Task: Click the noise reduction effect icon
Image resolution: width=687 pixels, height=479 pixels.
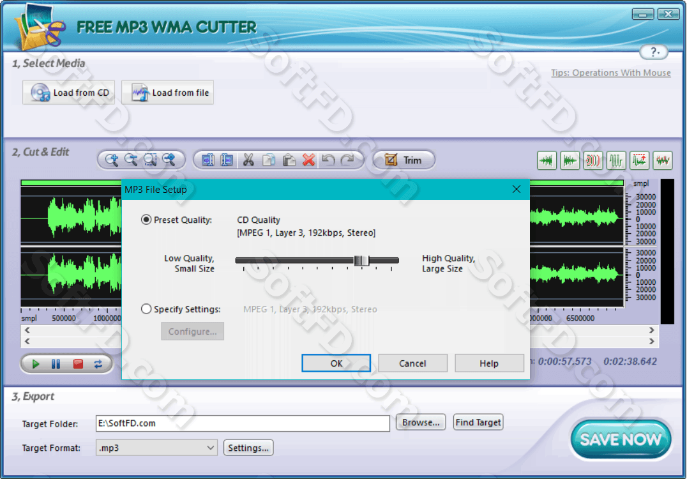Action: tap(663, 160)
